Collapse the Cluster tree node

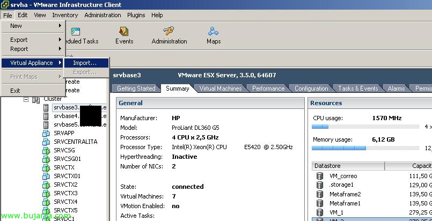26,99
